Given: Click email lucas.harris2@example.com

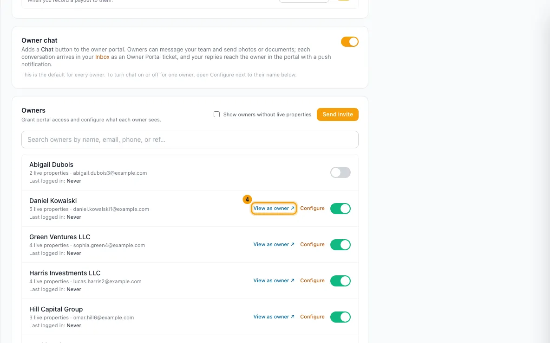Looking at the screenshot, I should [107, 281].
